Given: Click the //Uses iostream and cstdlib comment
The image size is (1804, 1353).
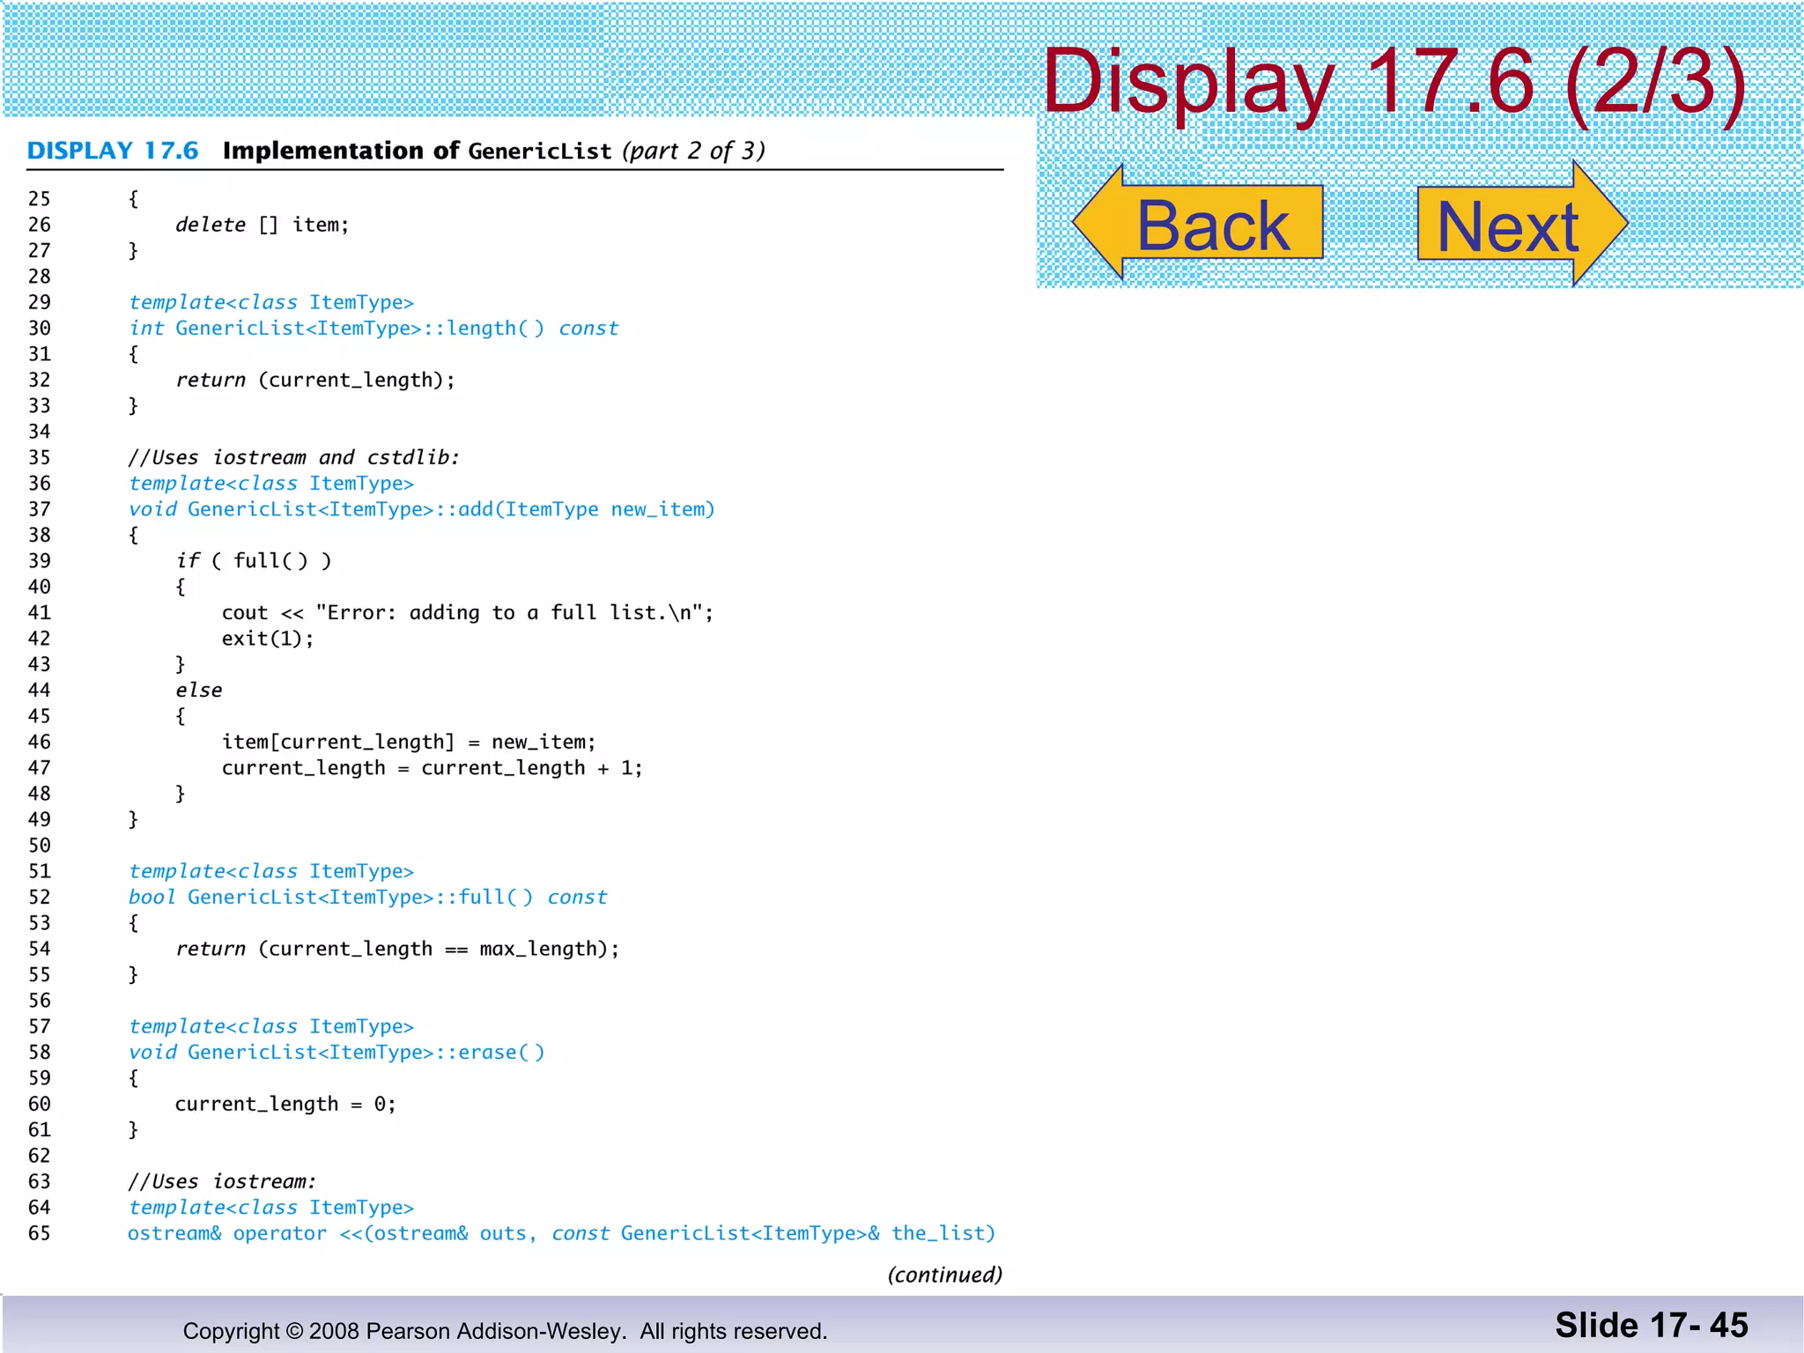Looking at the screenshot, I should [293, 457].
